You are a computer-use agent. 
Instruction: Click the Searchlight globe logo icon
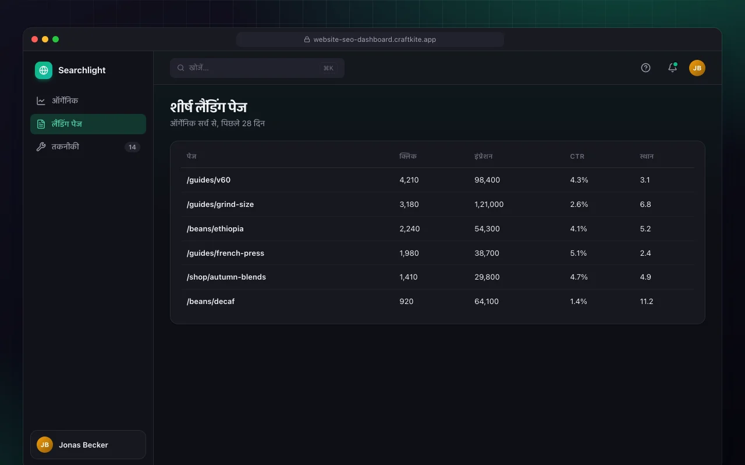[44, 70]
